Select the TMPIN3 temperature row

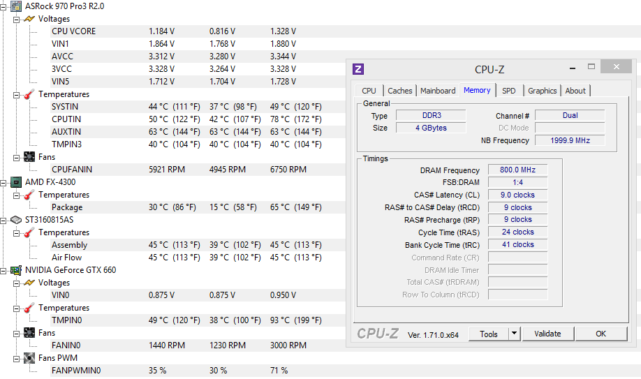tap(198, 144)
